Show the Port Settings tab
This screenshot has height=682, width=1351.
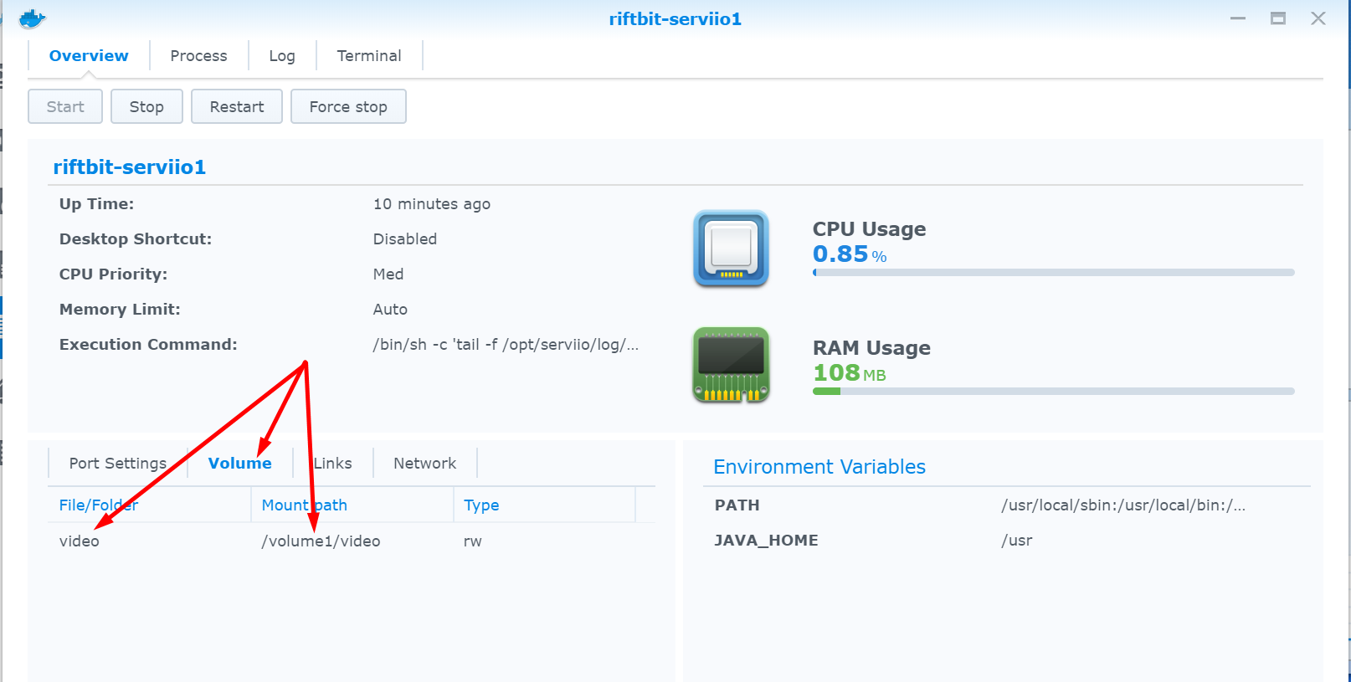pyautogui.click(x=117, y=464)
